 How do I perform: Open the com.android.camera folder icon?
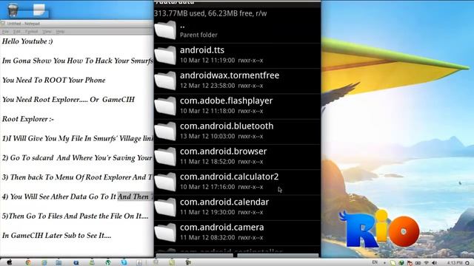point(165,233)
